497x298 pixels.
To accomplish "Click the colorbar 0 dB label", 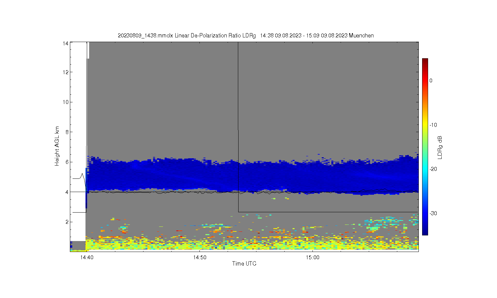I will coord(431,80).
